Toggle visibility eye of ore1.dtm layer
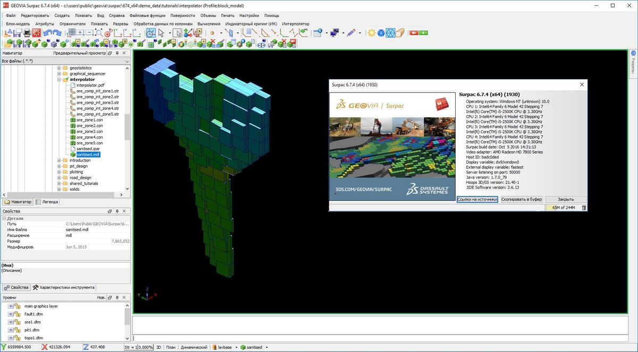The width and height of the screenshot is (638, 352). 11,322
